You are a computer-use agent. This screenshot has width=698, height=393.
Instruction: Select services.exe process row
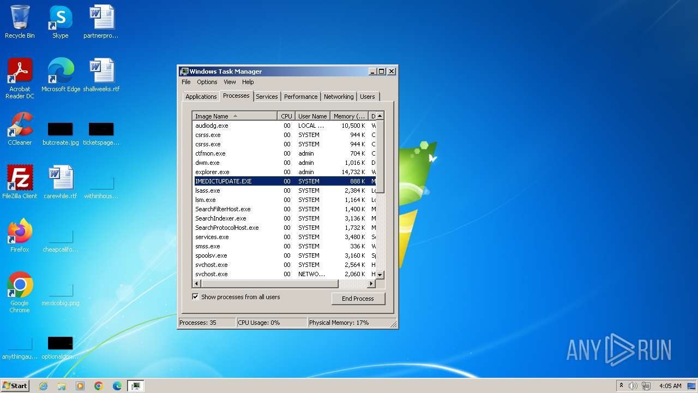click(x=284, y=237)
